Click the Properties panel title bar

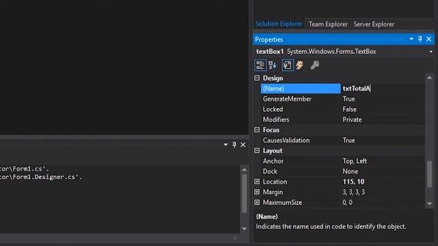tap(344, 40)
